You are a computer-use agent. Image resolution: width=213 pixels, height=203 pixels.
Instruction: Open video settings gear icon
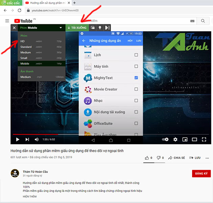tap(175, 139)
